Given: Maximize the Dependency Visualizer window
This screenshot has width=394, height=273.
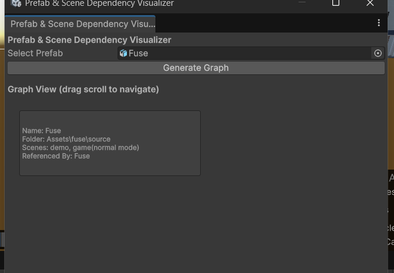Looking at the screenshot, I should point(336,3).
